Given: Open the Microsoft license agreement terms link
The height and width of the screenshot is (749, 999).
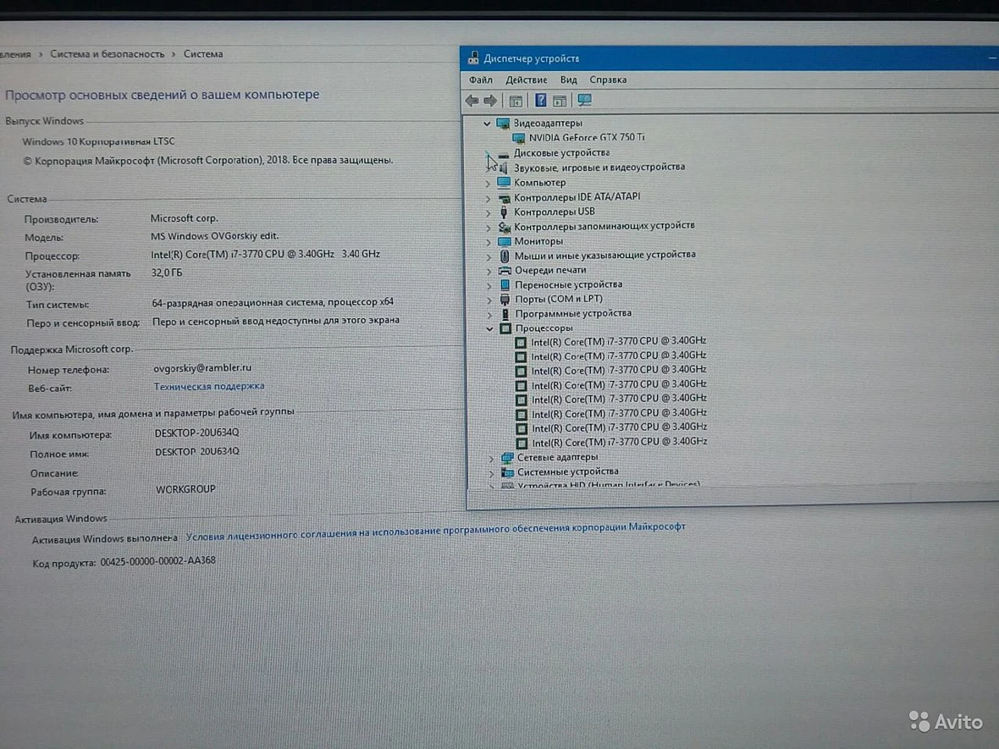Looking at the screenshot, I should coord(436,531).
